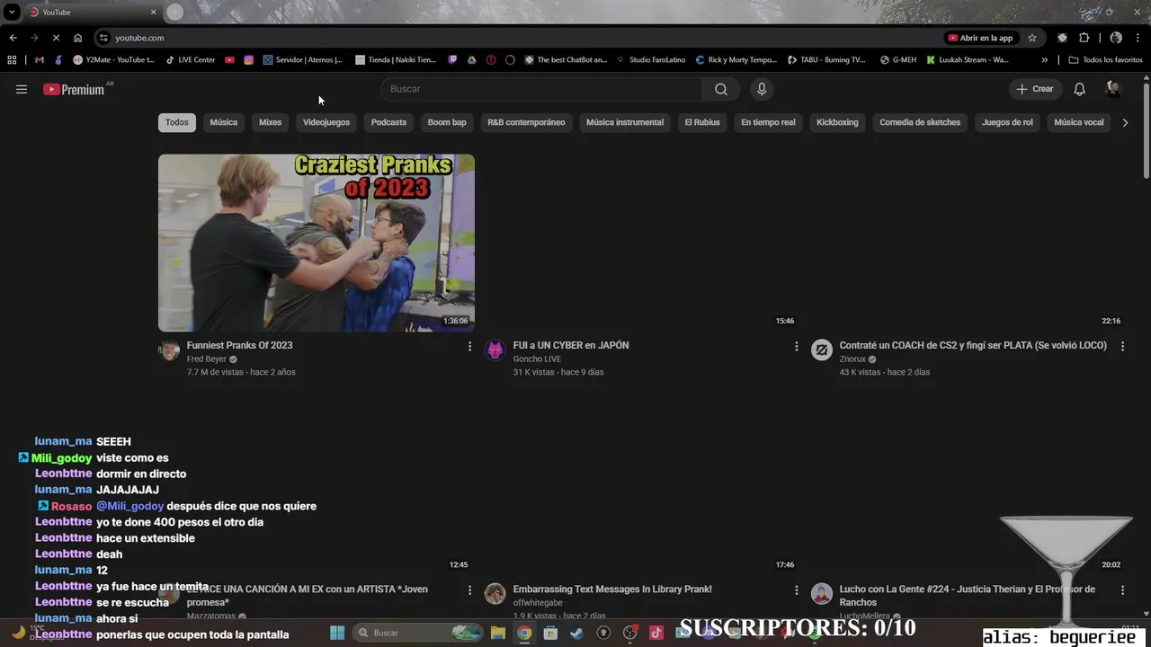Select the Kickboxing chip

(837, 122)
